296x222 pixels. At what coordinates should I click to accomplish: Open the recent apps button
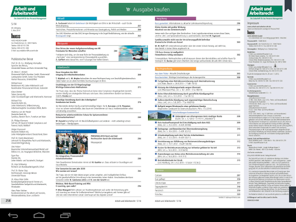(65, 215)
